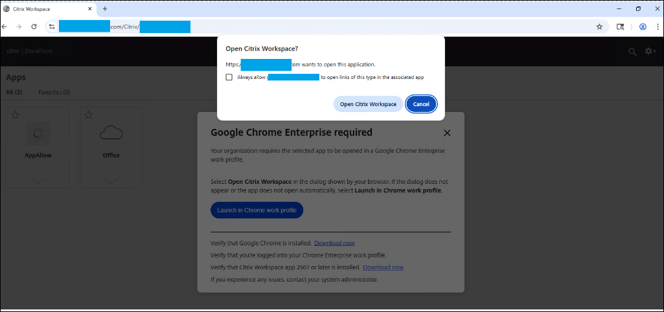Switch to the All (2) tab
The image size is (664, 312).
[14, 93]
